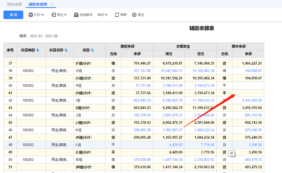Open L组 credit amount 7,719.56 link
Viewport: 282px width, 173px height.
point(208,145)
